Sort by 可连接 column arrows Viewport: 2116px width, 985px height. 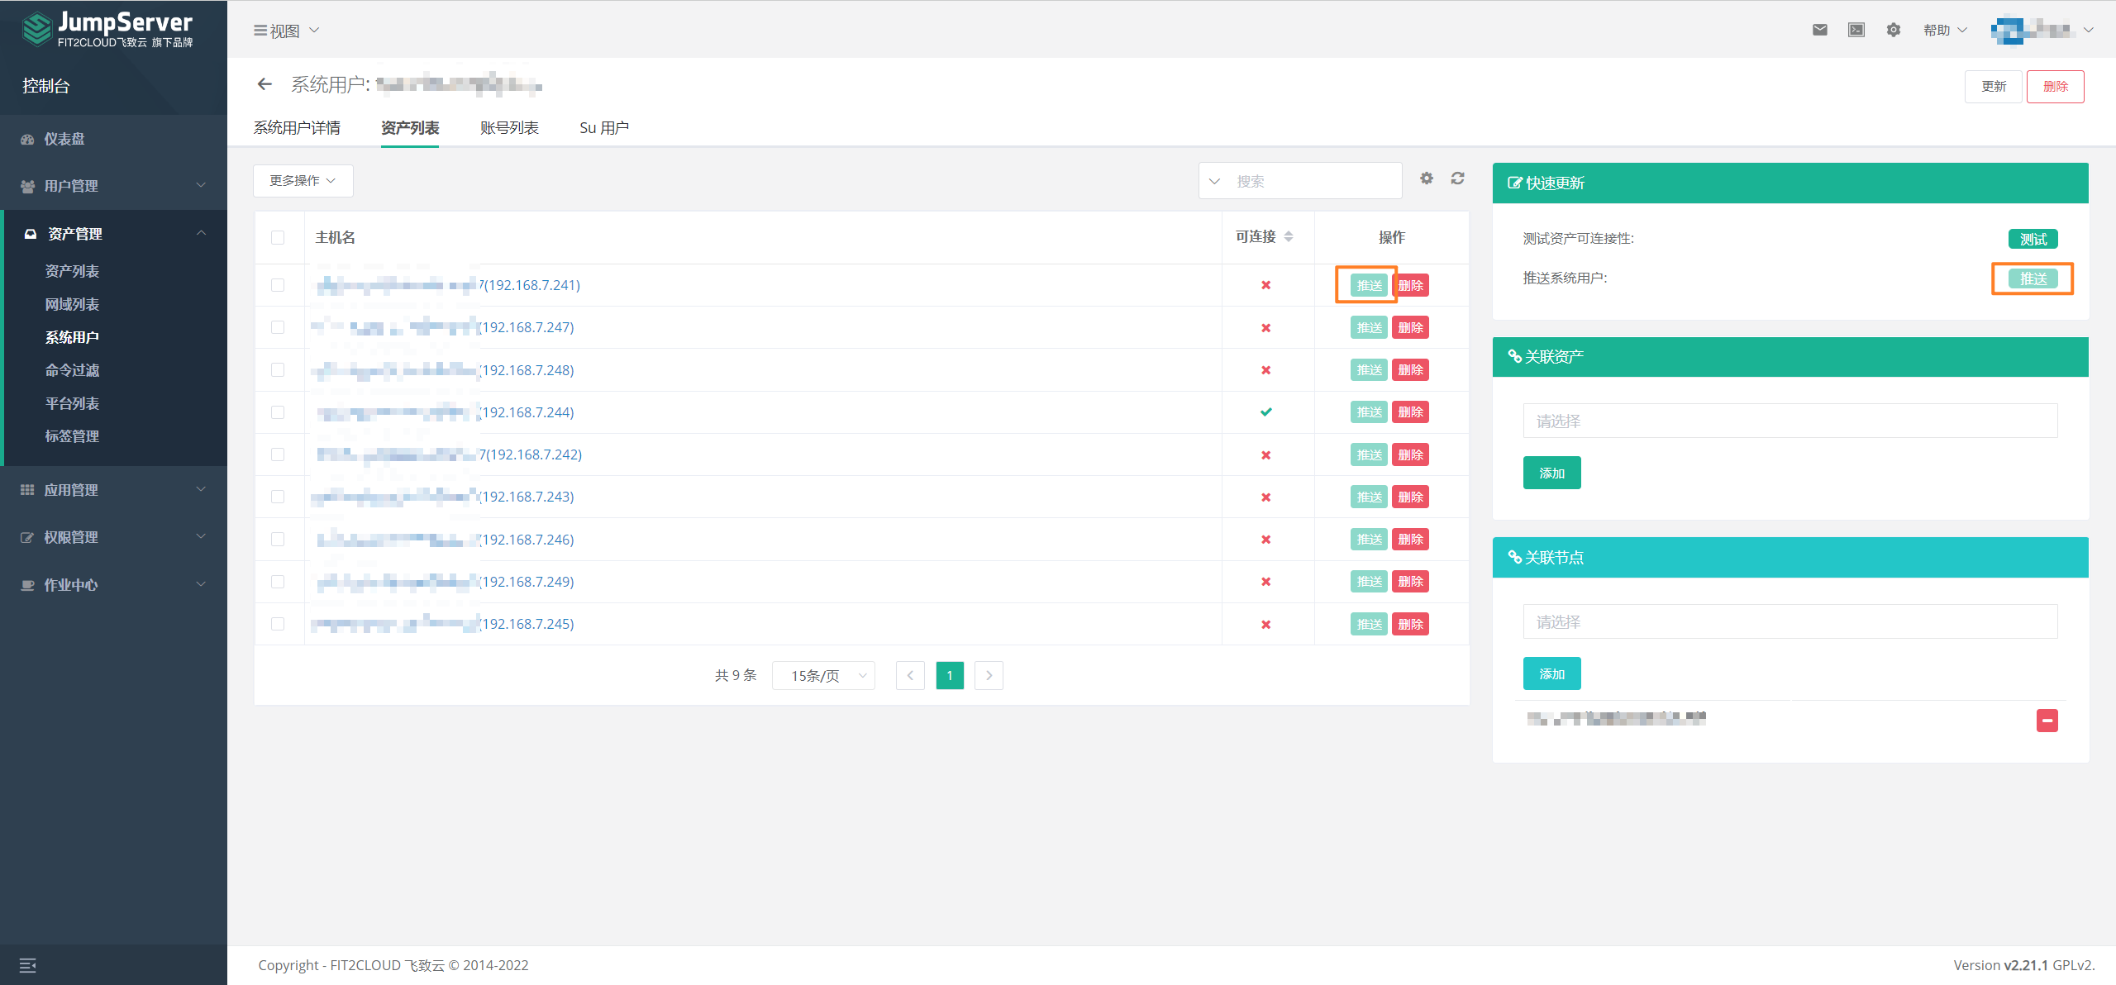click(1289, 237)
